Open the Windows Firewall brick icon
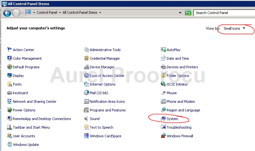The height and width of the screenshot is (151, 255). point(163,136)
